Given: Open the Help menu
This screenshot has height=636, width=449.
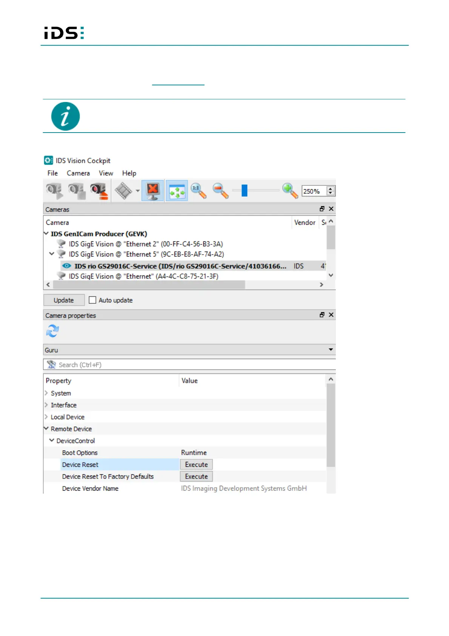Looking at the screenshot, I should [x=129, y=173].
